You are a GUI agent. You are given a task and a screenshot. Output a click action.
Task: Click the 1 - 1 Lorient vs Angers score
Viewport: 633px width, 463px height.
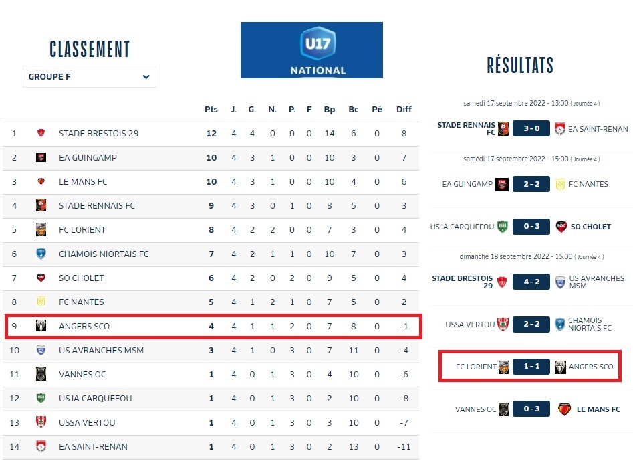pos(531,367)
